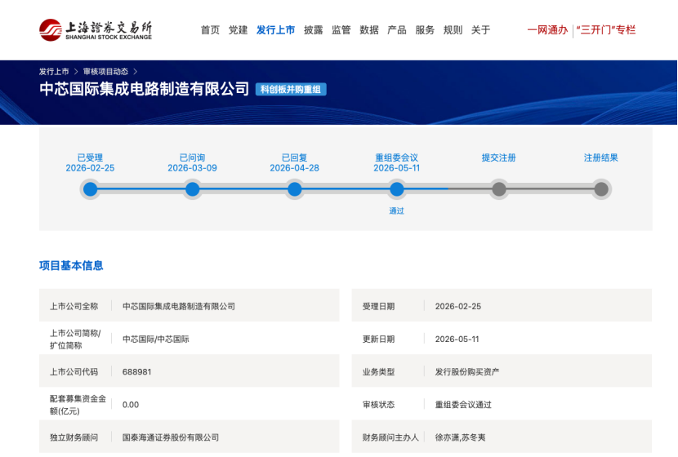Click the 受理日期 value 2026-02-25
Image resolution: width=678 pixels, height=457 pixels.
(x=458, y=306)
